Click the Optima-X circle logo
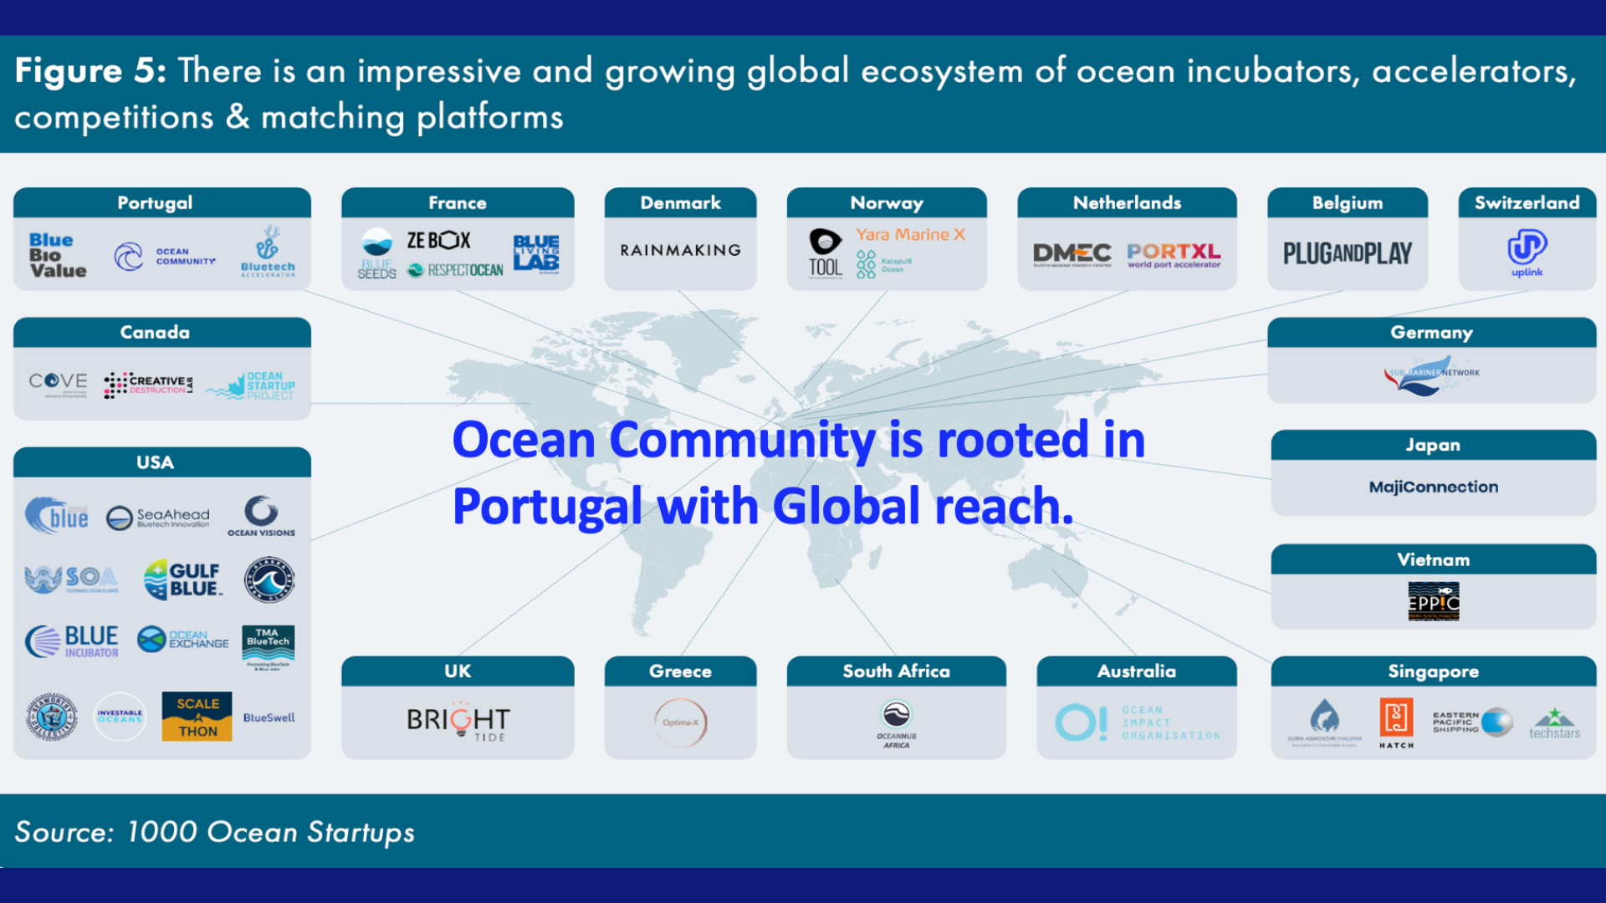Image resolution: width=1606 pixels, height=903 pixels. tap(680, 722)
